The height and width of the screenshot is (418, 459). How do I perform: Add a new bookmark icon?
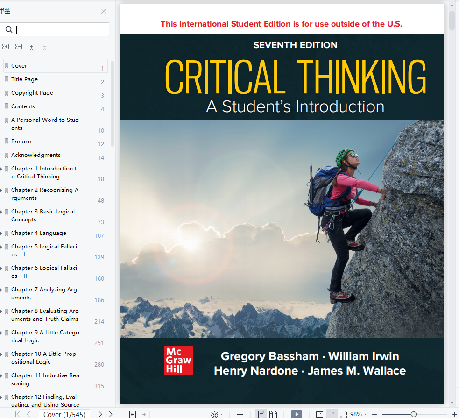click(32, 47)
